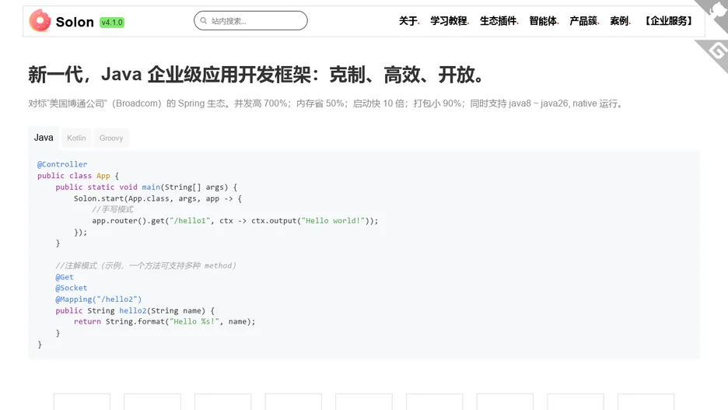Click the @Mapping("/hello2") annotation
The image size is (728, 410).
click(x=99, y=300)
